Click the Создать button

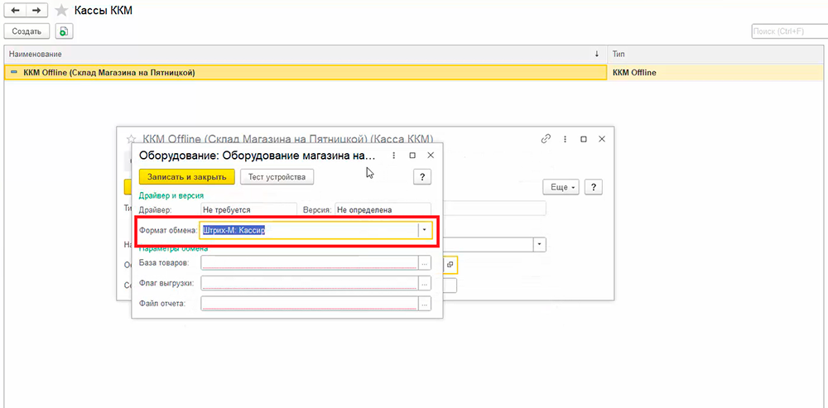(x=26, y=31)
